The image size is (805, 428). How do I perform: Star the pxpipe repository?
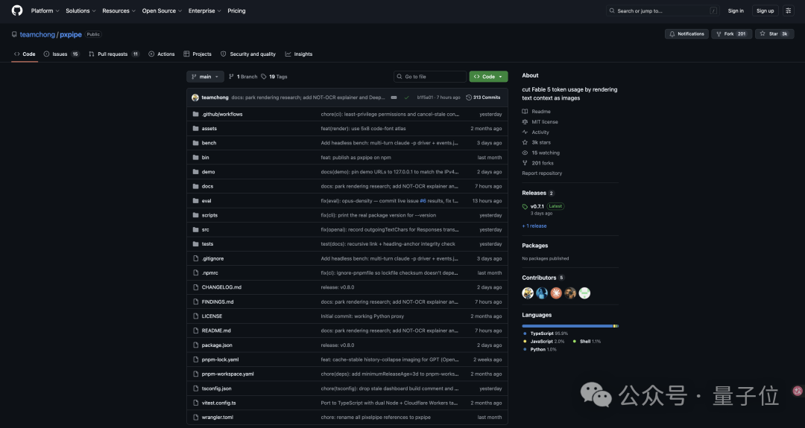pyautogui.click(x=774, y=33)
